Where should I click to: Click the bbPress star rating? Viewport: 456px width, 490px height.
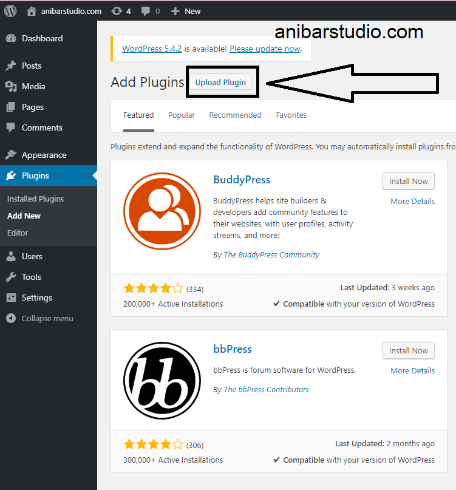pyautogui.click(x=153, y=444)
